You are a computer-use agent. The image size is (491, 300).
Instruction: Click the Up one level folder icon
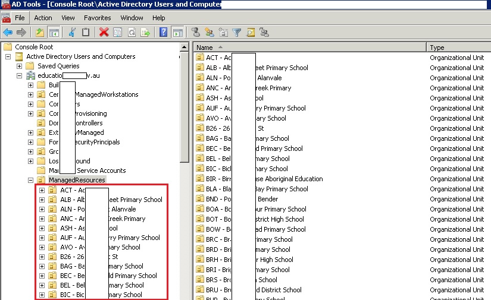click(40, 32)
